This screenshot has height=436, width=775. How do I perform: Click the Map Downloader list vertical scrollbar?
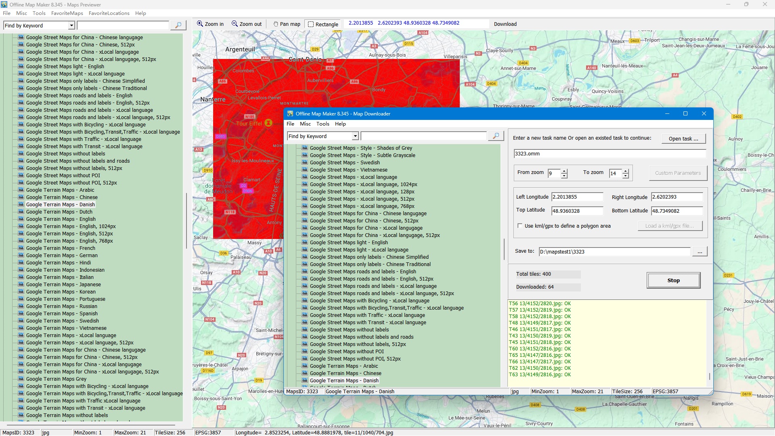click(x=504, y=249)
